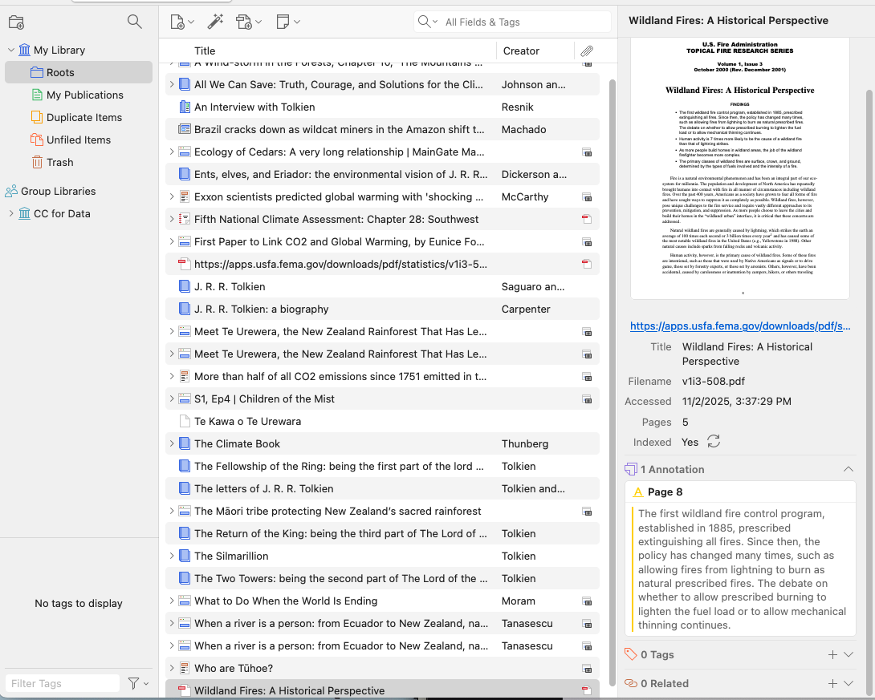The image size is (875, 700).
Task: Click the Wildland Fires PDF preview thumbnail
Action: pos(739,168)
